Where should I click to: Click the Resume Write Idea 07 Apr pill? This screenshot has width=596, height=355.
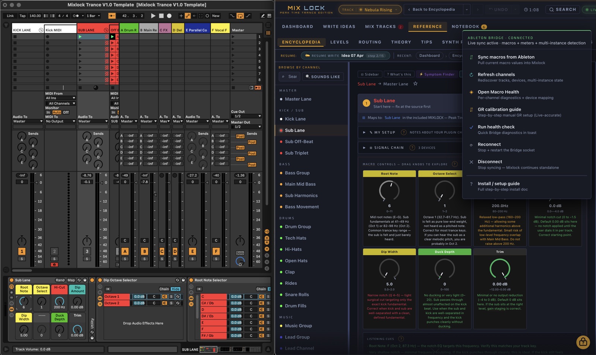(345, 56)
